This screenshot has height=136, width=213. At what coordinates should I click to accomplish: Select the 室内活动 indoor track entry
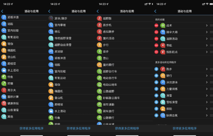125,38
